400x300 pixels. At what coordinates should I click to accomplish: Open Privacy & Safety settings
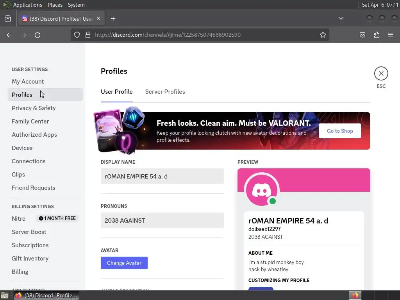(x=45, y=108)
